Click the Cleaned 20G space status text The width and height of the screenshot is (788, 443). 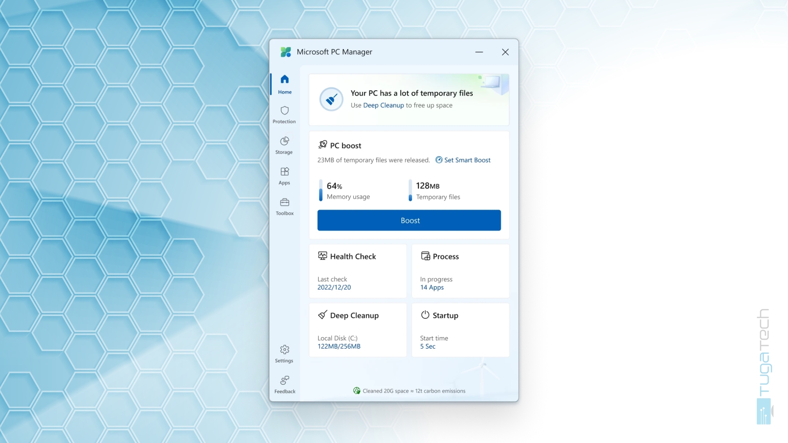click(414, 391)
